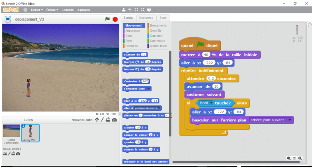313x168 pixels.
Task: Zoom in on the scripts area
Action: pyautogui.click(x=300, y=158)
